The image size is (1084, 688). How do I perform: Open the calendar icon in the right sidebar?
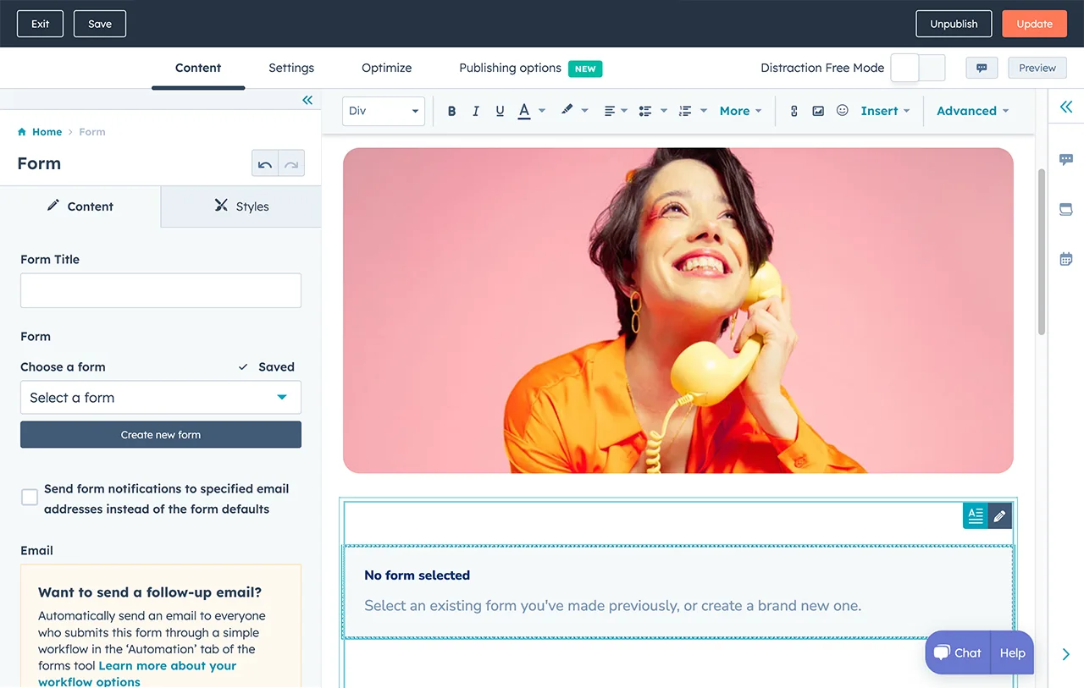coord(1065,258)
